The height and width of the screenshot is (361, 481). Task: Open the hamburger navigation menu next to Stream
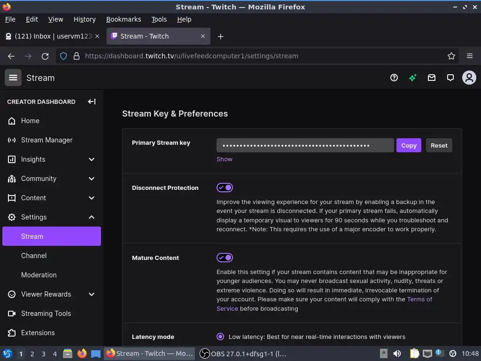pyautogui.click(x=13, y=78)
